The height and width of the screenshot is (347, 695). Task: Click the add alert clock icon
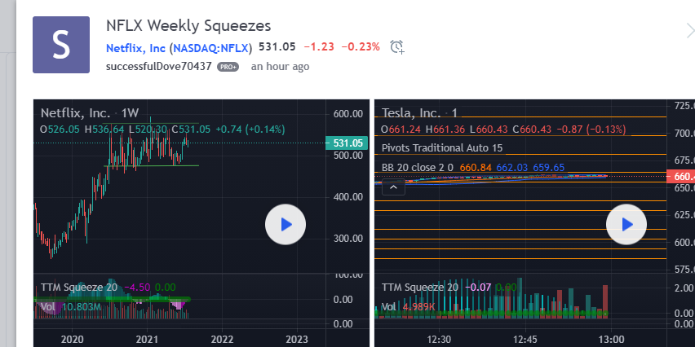click(x=397, y=47)
